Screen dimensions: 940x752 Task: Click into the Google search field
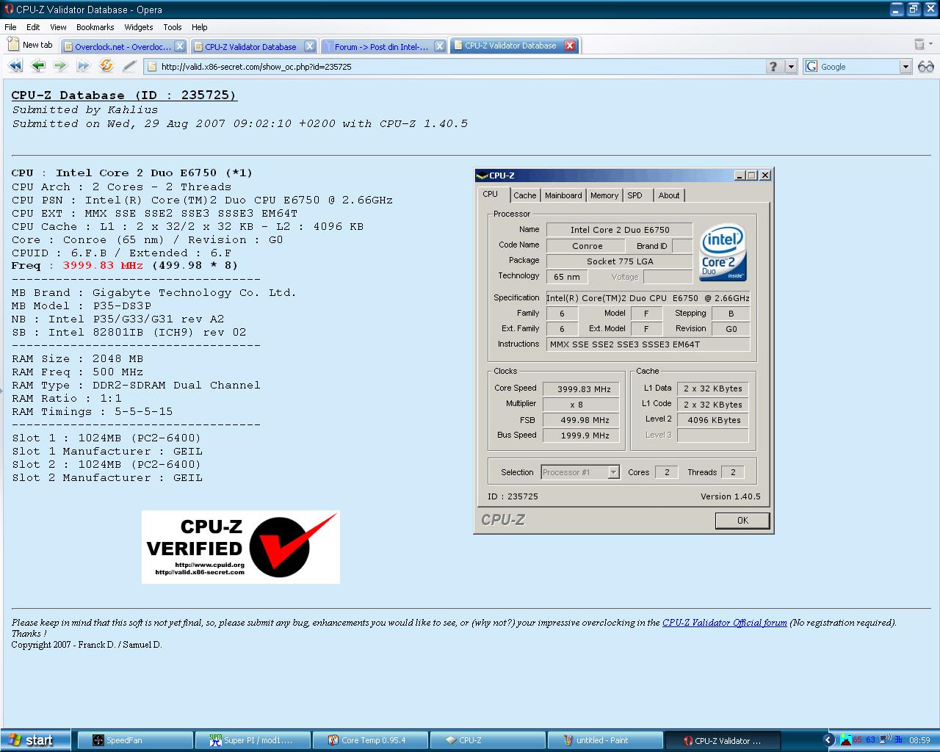(x=858, y=67)
